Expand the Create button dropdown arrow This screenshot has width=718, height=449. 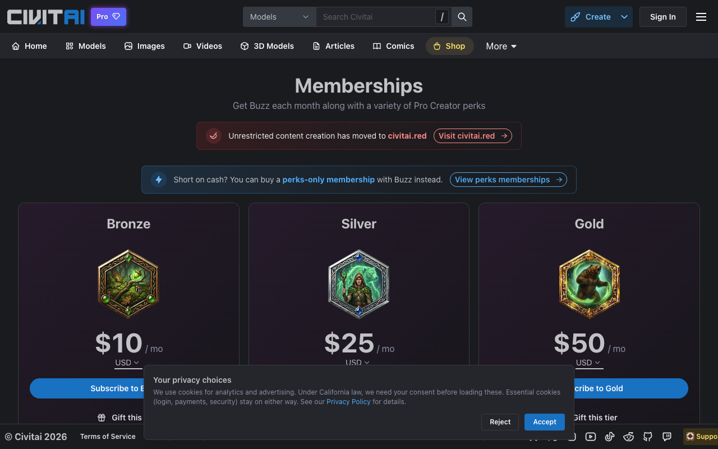tap(624, 17)
